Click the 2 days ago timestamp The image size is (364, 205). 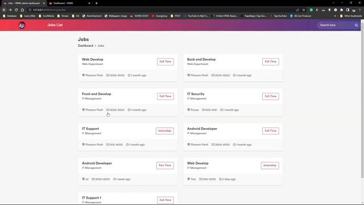tap(227, 179)
